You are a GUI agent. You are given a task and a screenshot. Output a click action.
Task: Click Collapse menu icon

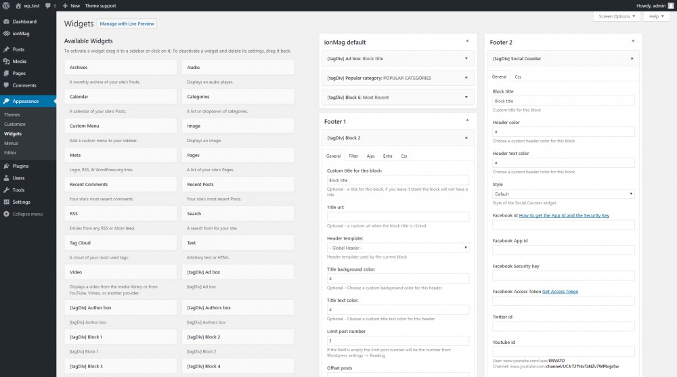[x=7, y=214]
